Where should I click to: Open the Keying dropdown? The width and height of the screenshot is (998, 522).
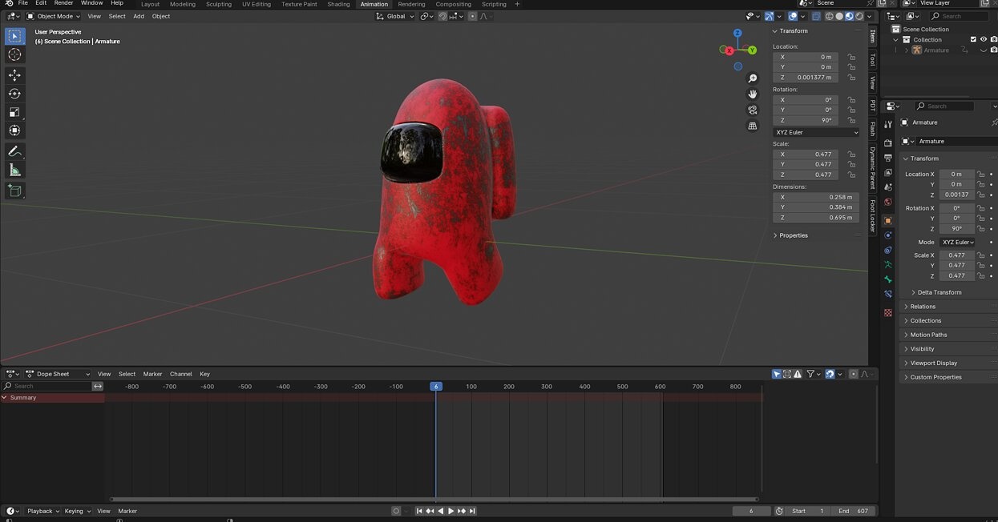[78, 511]
